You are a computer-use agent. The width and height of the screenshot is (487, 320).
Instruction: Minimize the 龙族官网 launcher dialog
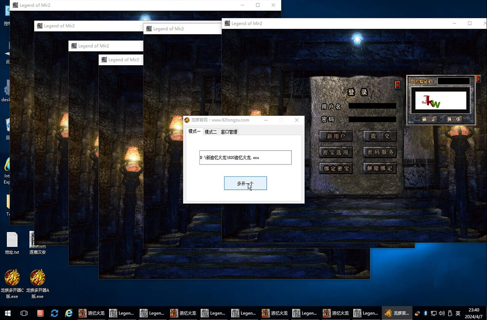click(266, 120)
